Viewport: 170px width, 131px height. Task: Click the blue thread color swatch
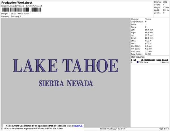[x=138, y=62]
